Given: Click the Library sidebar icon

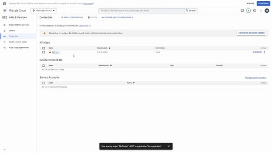Looking at the screenshot, I should [5, 31].
